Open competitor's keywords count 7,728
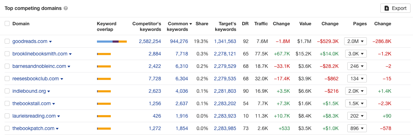The width and height of the screenshot is (413, 135). coord(154,79)
